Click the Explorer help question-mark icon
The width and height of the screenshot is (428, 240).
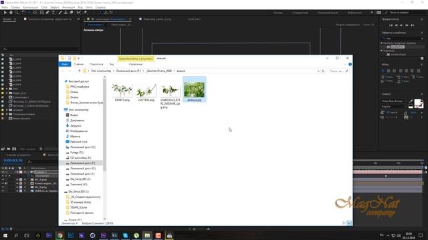click(350, 64)
